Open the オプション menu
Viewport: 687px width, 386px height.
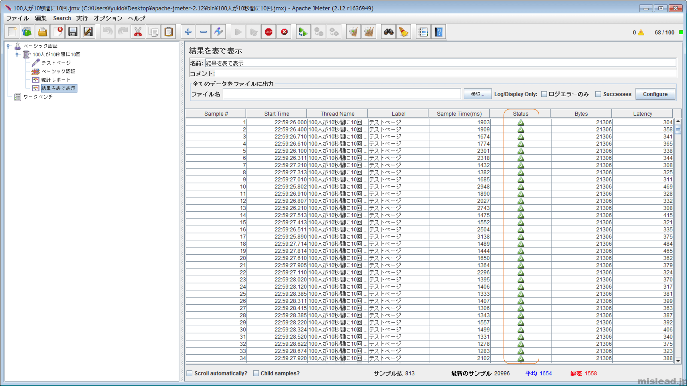(108, 18)
